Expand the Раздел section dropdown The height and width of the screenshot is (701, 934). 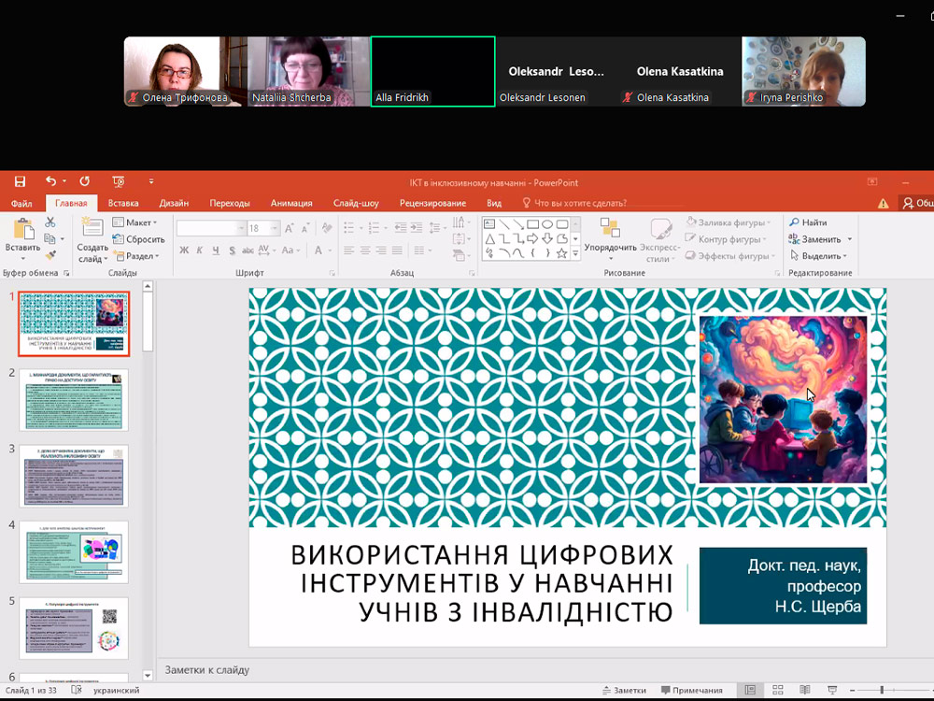tap(134, 256)
